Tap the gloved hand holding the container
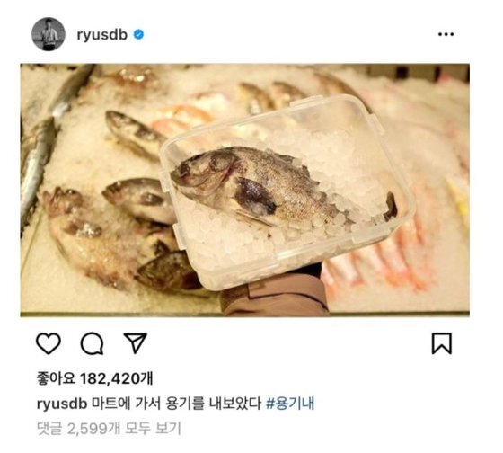This screenshot has height=453, width=503. coord(274,290)
